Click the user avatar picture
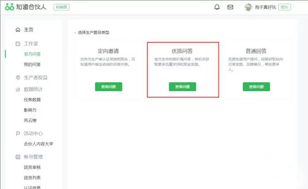Image resolution: width=308 pixels, height=189 pixels. coord(248,7)
